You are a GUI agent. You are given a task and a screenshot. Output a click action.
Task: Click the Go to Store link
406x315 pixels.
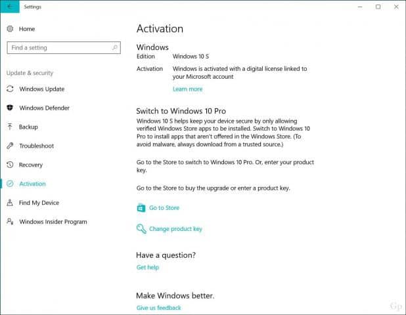pos(164,207)
